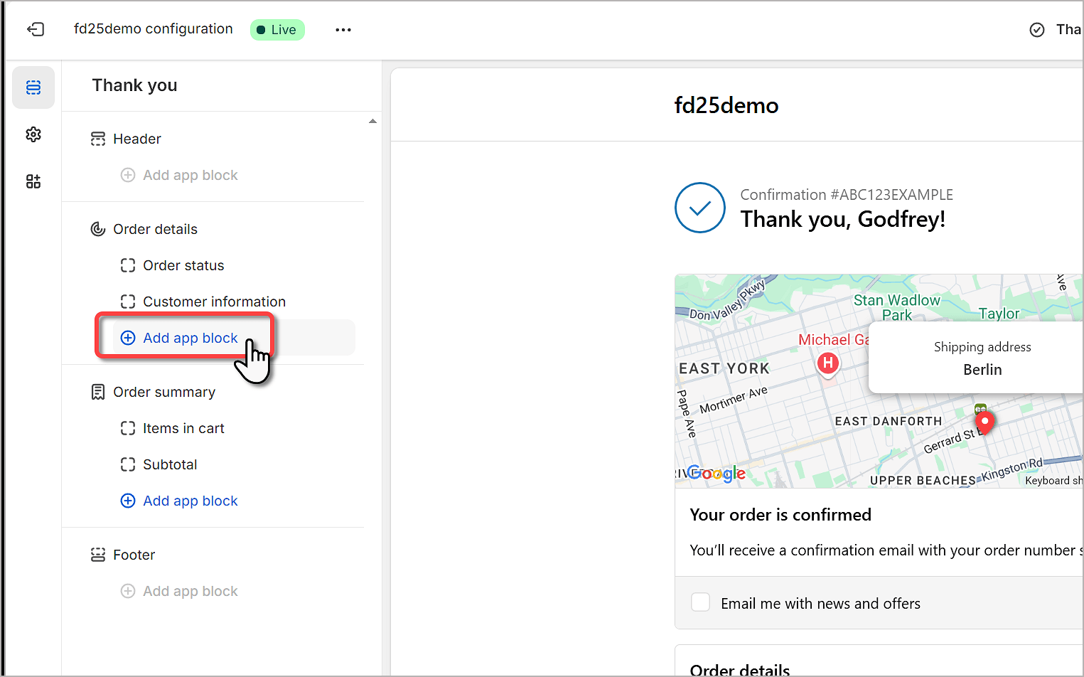Add app block under Order details
This screenshot has width=1084, height=677.
(190, 338)
